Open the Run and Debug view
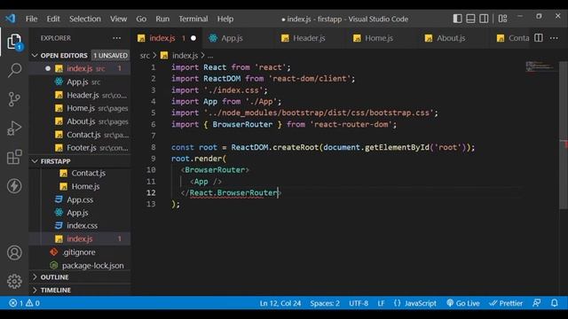Image resolution: width=568 pixels, height=319 pixels. coord(14,128)
